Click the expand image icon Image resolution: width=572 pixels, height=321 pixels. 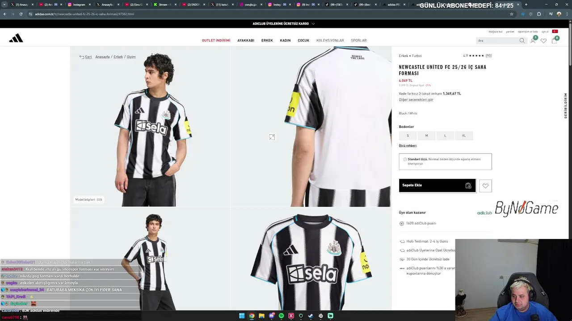pos(272,137)
